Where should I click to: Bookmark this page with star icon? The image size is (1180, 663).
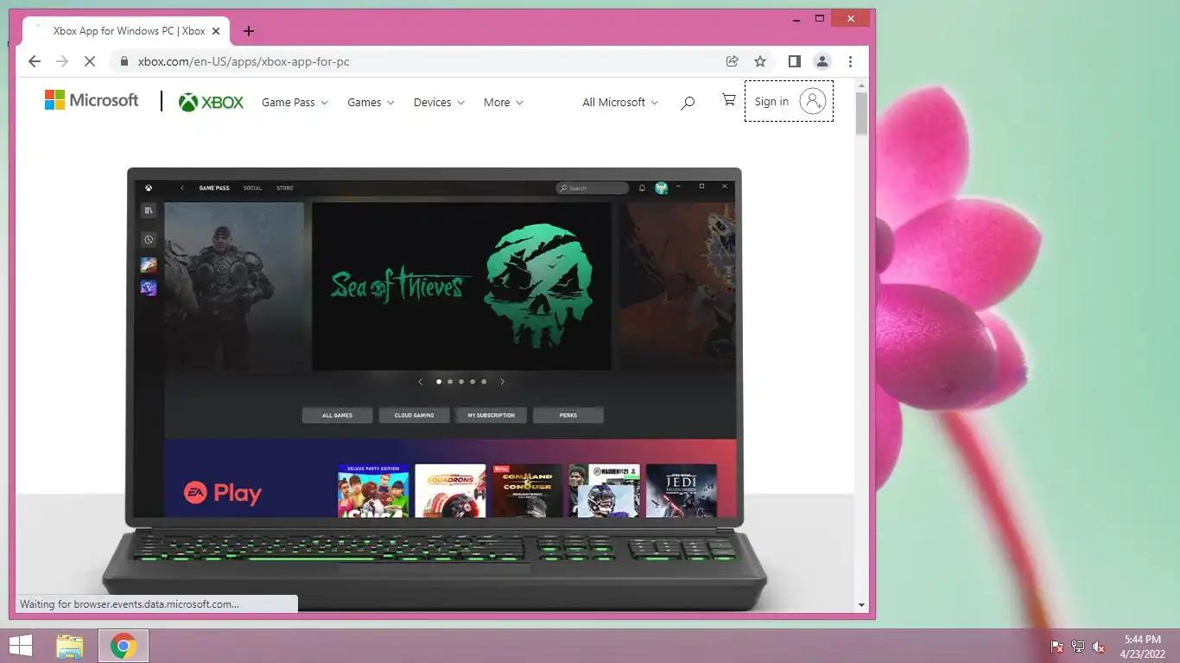click(760, 61)
